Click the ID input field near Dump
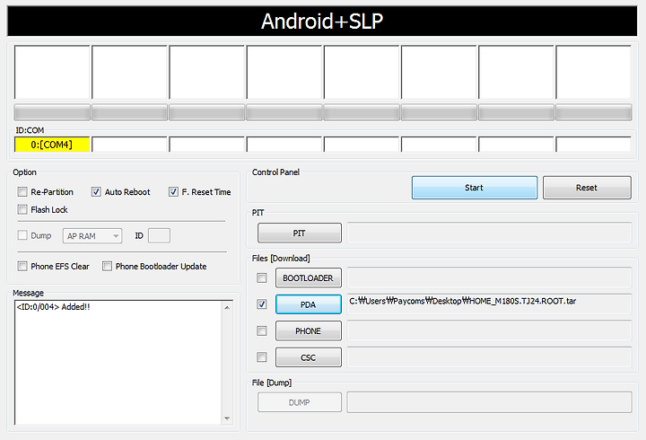 click(x=159, y=236)
